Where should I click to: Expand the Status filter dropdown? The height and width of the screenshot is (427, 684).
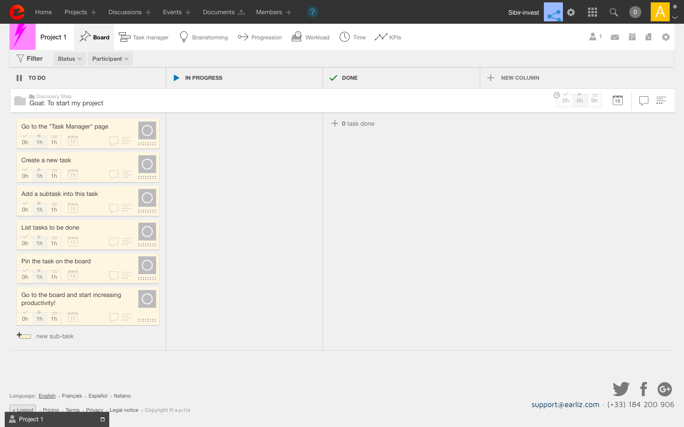point(69,59)
